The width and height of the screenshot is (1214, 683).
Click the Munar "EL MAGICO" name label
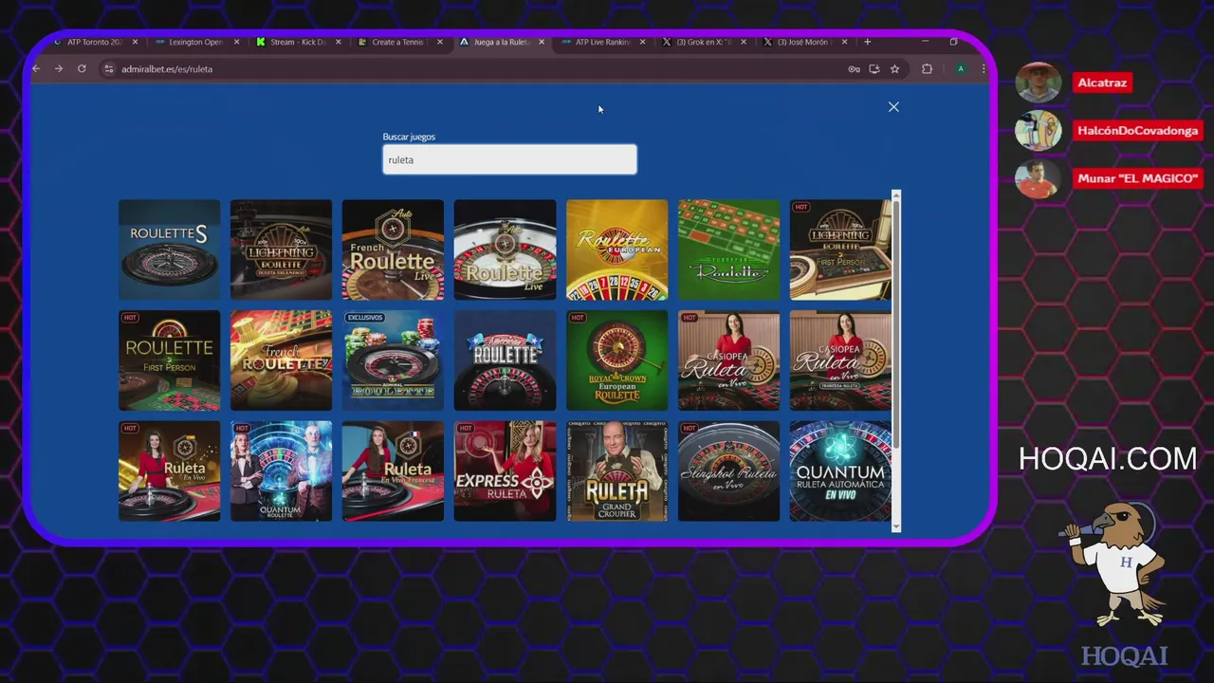pyautogui.click(x=1138, y=178)
